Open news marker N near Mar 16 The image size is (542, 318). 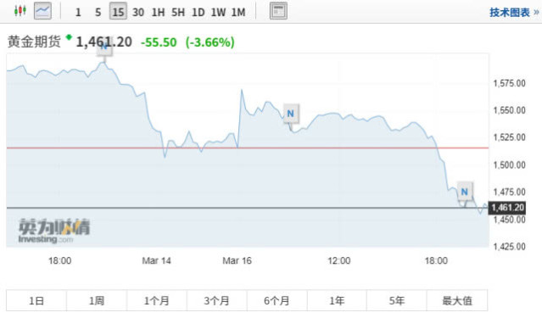tap(291, 114)
